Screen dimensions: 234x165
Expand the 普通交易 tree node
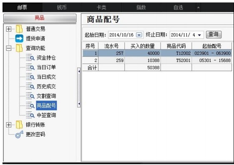(9, 29)
